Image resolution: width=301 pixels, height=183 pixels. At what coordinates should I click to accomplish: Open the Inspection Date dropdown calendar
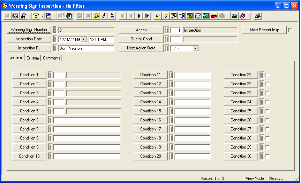pyautogui.click(x=83, y=39)
